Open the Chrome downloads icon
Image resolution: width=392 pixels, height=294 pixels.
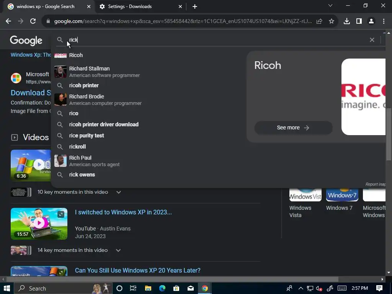[x=347, y=21]
